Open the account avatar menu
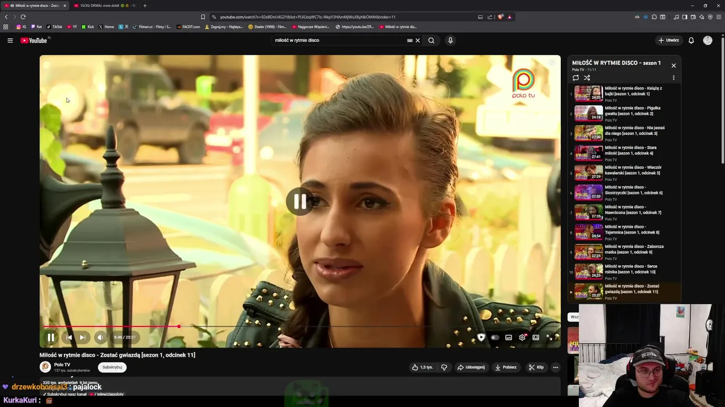 pyautogui.click(x=707, y=40)
